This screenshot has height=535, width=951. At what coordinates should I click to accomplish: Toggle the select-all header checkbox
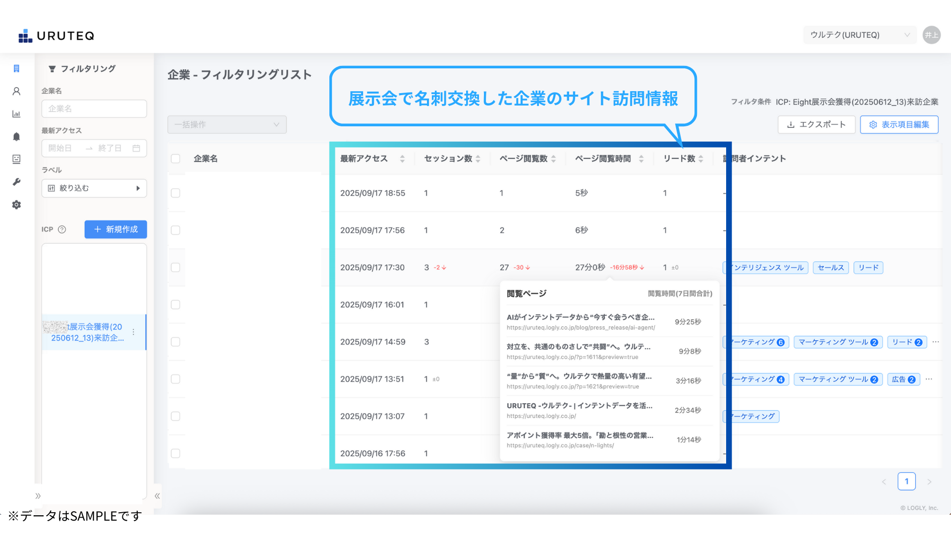[x=175, y=159]
